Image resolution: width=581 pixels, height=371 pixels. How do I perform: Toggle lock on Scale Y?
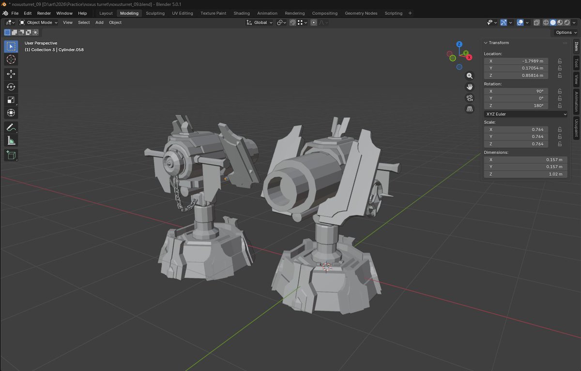(560, 137)
